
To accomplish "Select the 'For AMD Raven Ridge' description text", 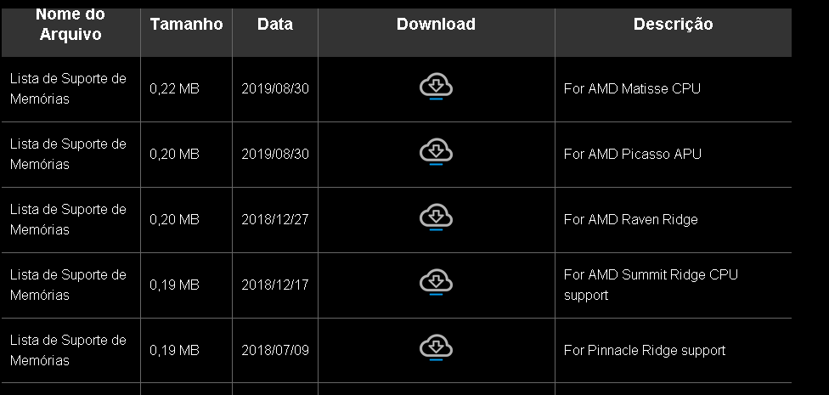I will 631,219.
